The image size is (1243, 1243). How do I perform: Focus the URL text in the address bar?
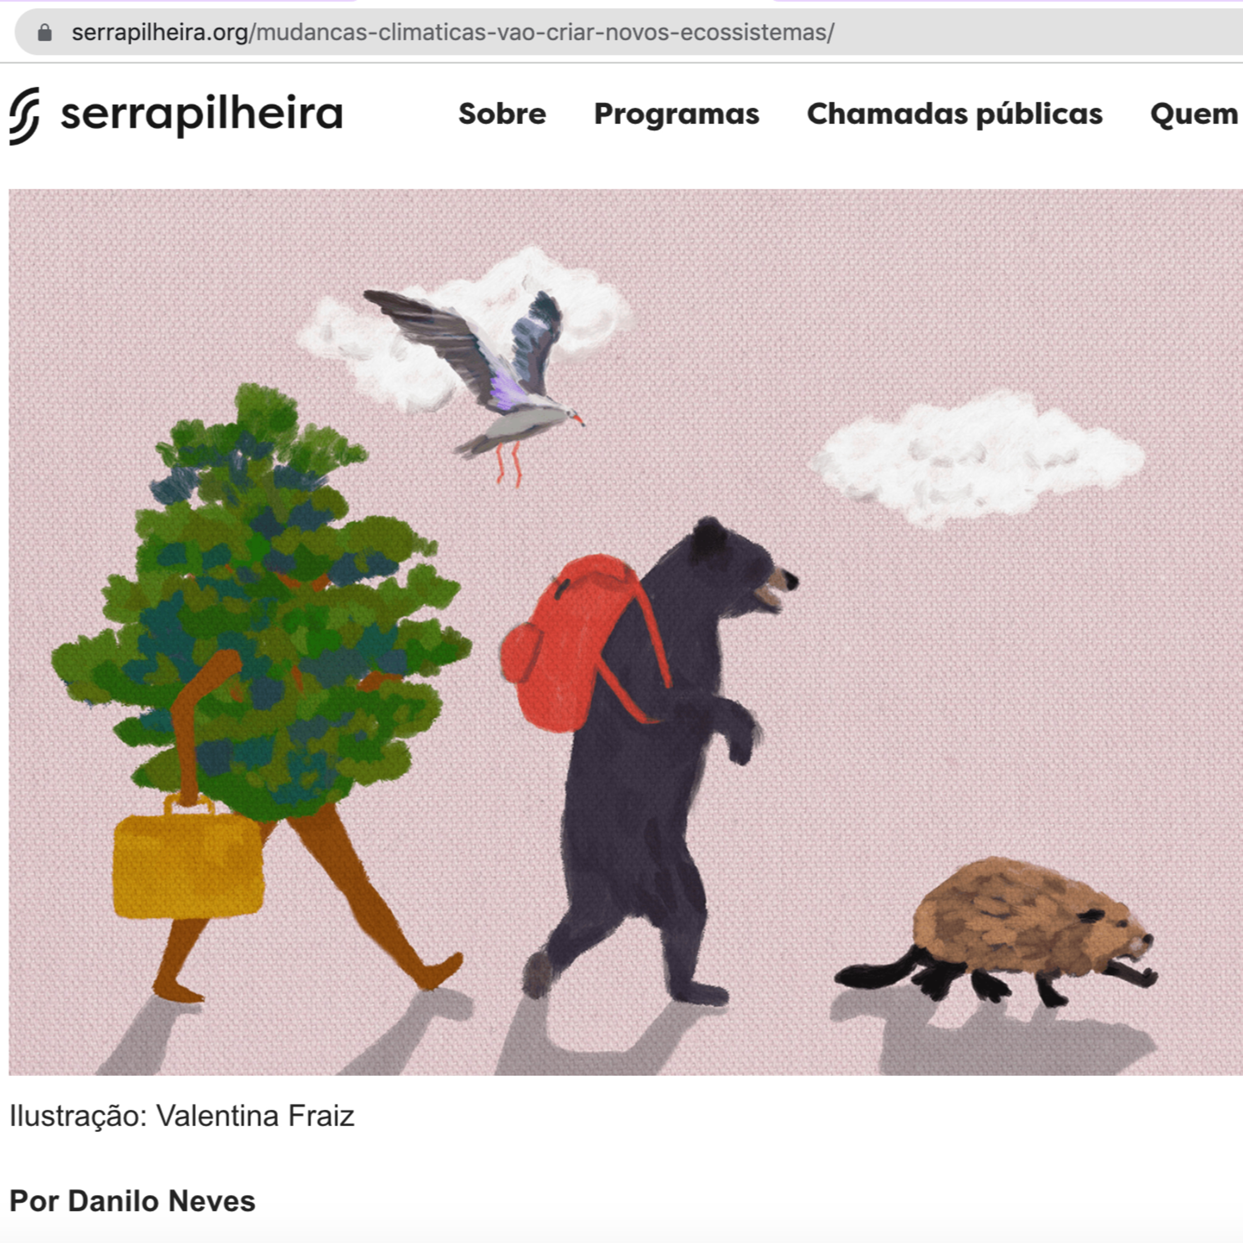453,32
